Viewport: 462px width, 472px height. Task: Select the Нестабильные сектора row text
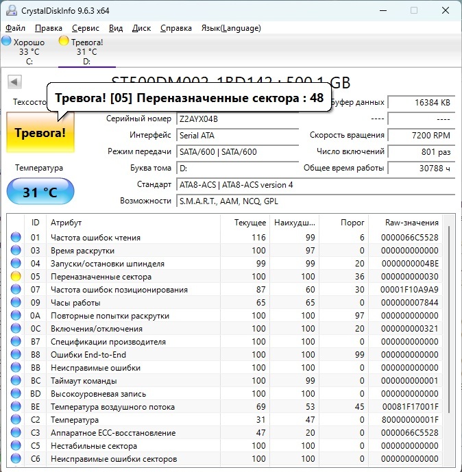coord(94,445)
